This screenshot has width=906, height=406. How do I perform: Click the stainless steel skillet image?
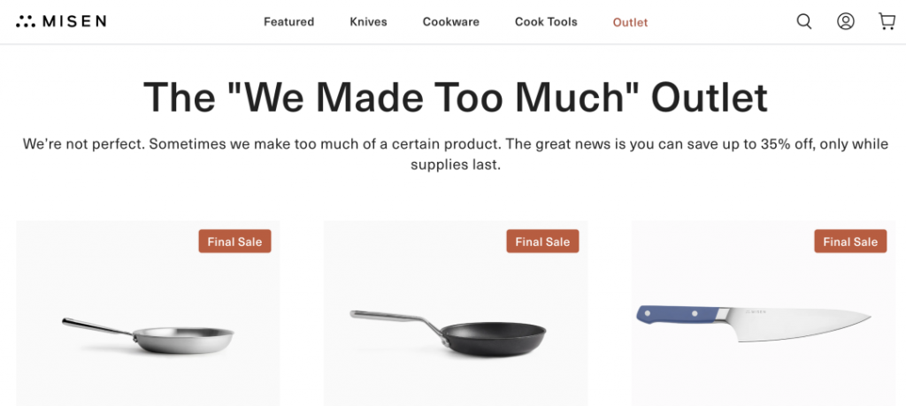[148, 313]
